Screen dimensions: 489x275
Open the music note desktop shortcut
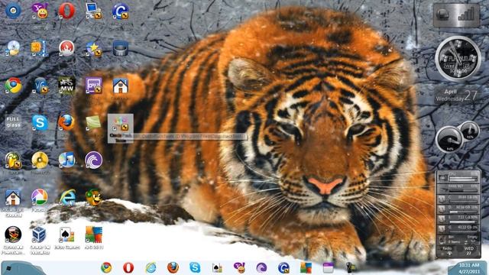pyautogui.click(x=66, y=160)
